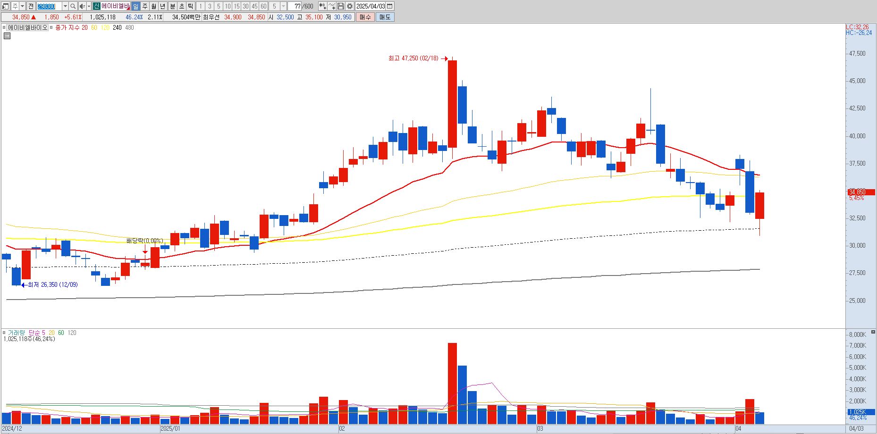
Task: Open the interval 5 dropdown arrow
Action: (x=283, y=6)
